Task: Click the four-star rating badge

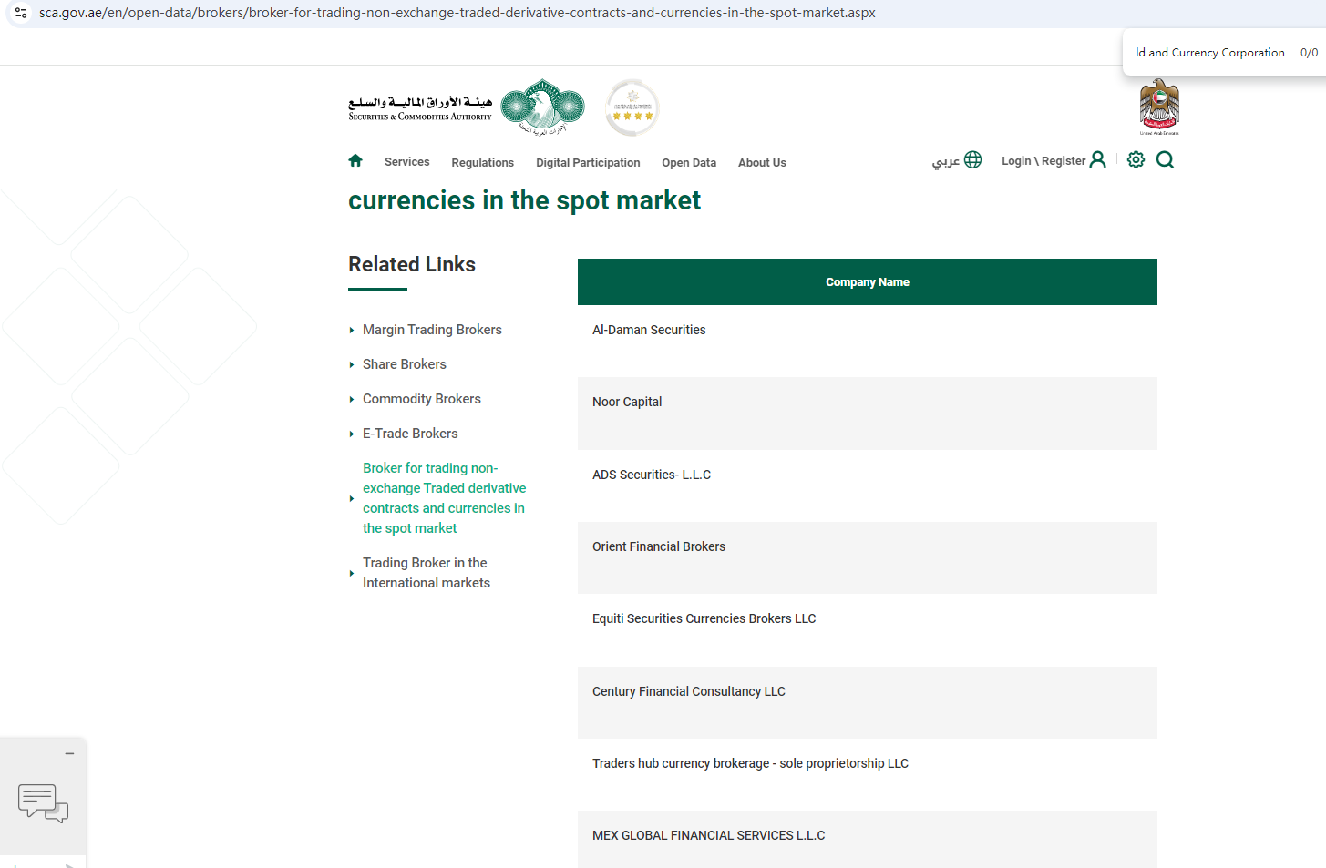Action: point(632,107)
